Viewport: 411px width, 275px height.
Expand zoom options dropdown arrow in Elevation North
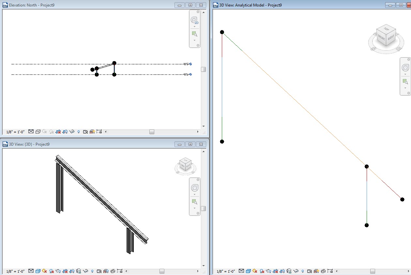194,40
